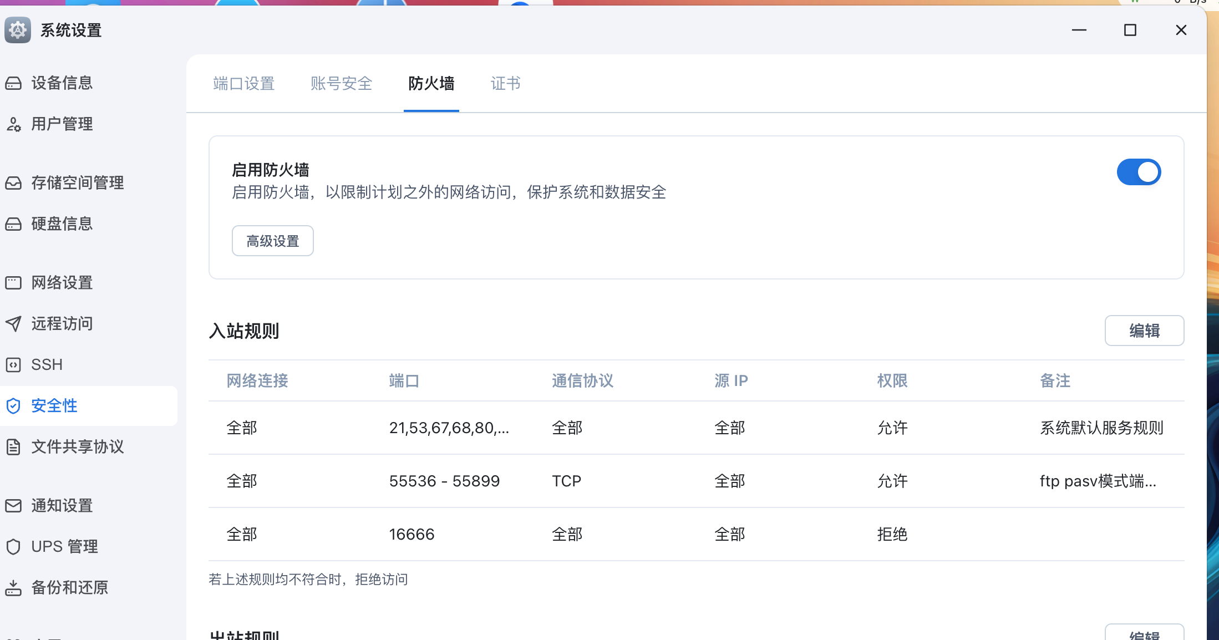
Task: Click the notification settings envelope icon
Action: 13,506
